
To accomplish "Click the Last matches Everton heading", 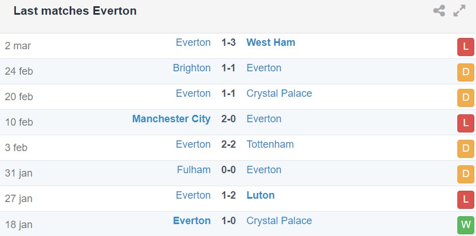I will pyautogui.click(x=75, y=11).
